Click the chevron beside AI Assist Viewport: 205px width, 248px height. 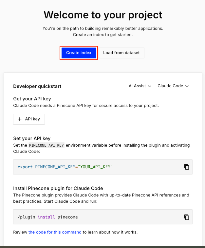(x=150, y=86)
